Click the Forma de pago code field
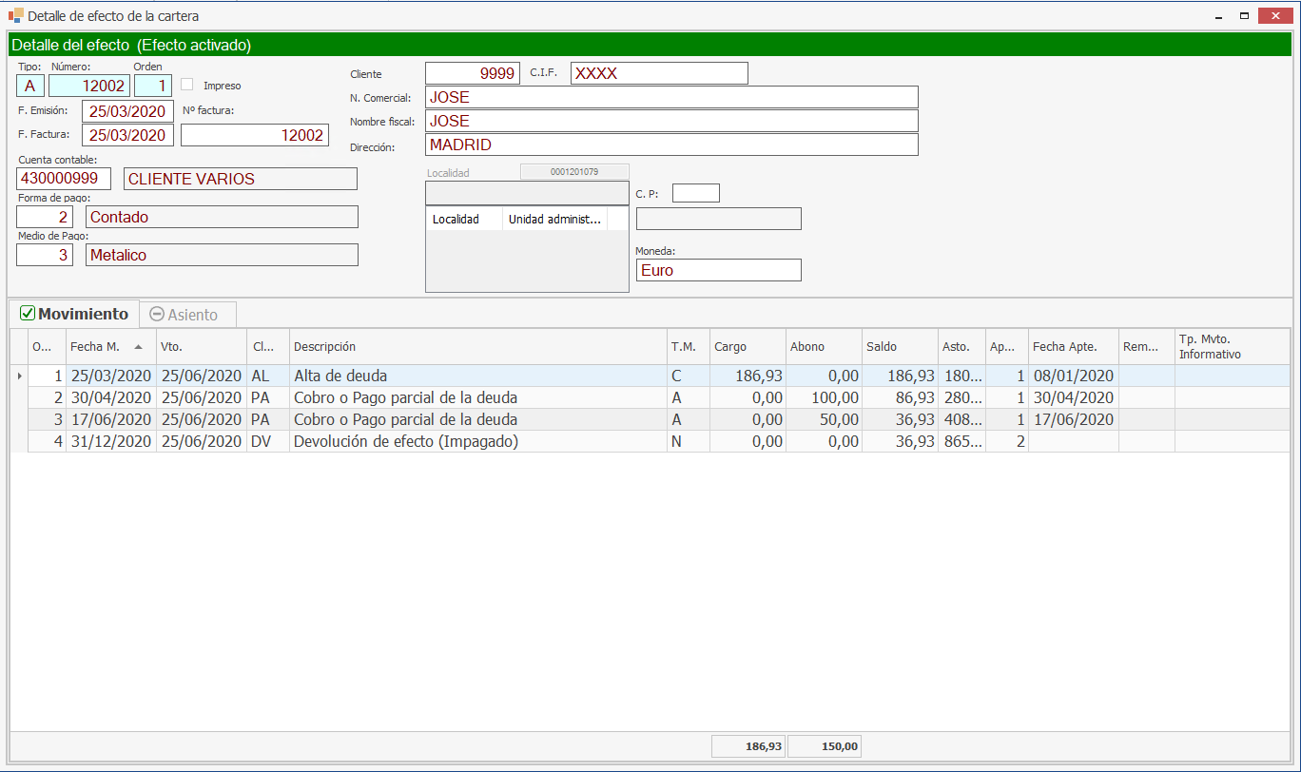This screenshot has height=772, width=1301. pos(45,217)
